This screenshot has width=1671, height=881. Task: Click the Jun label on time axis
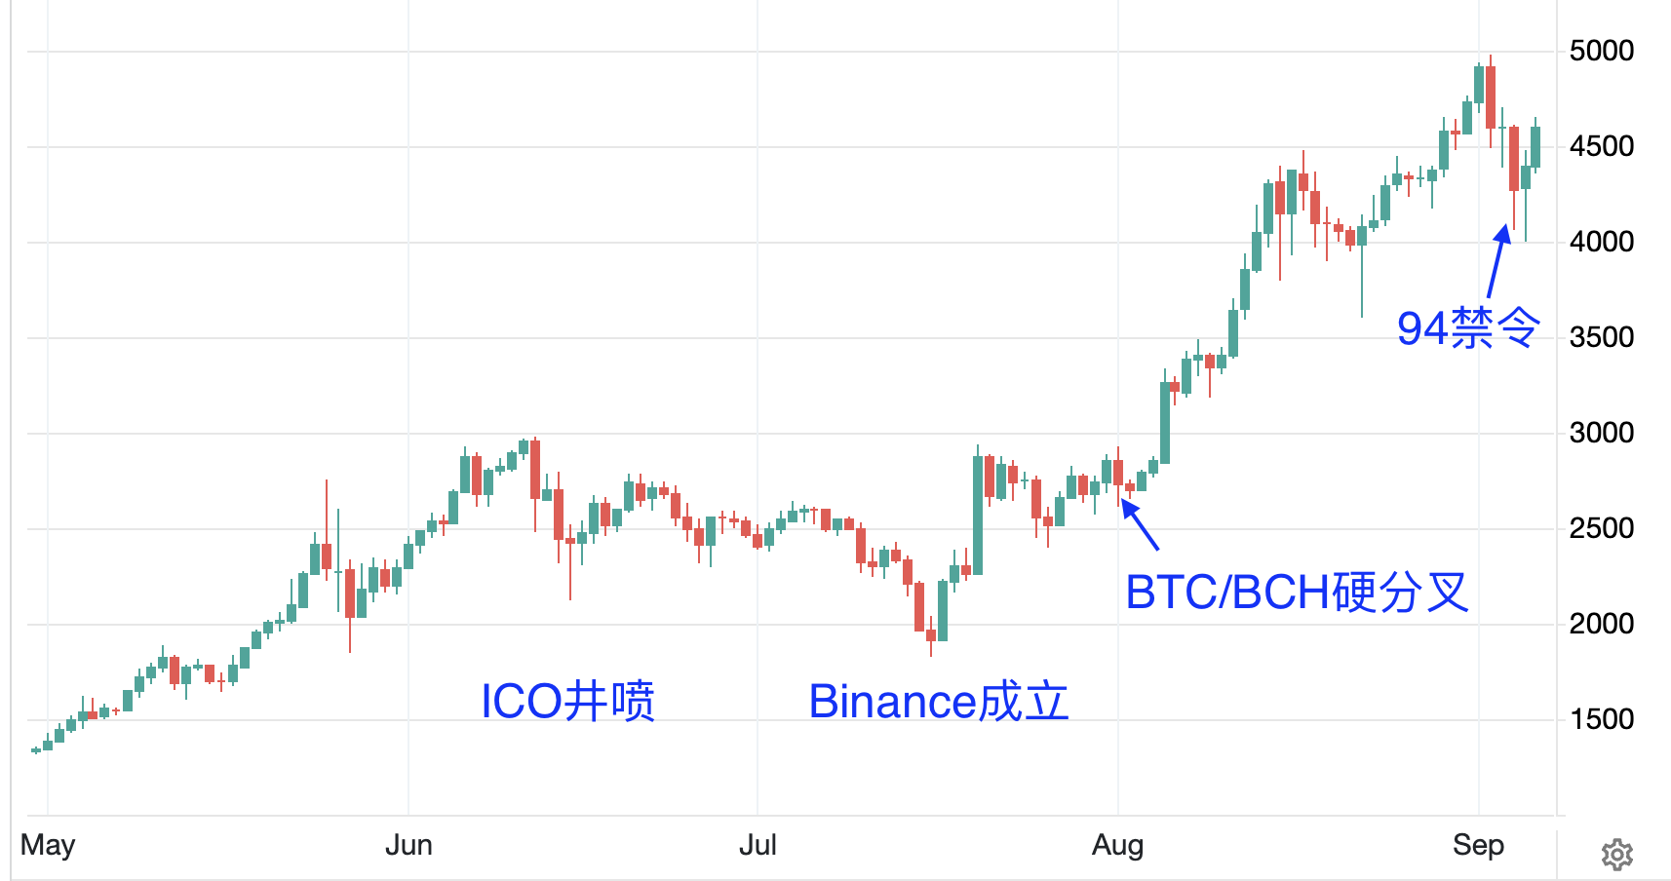click(408, 845)
